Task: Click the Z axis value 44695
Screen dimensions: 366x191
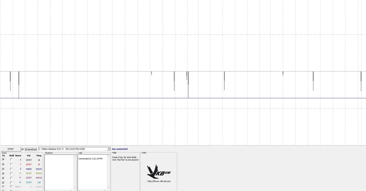Action: pyautogui.click(x=28, y=169)
